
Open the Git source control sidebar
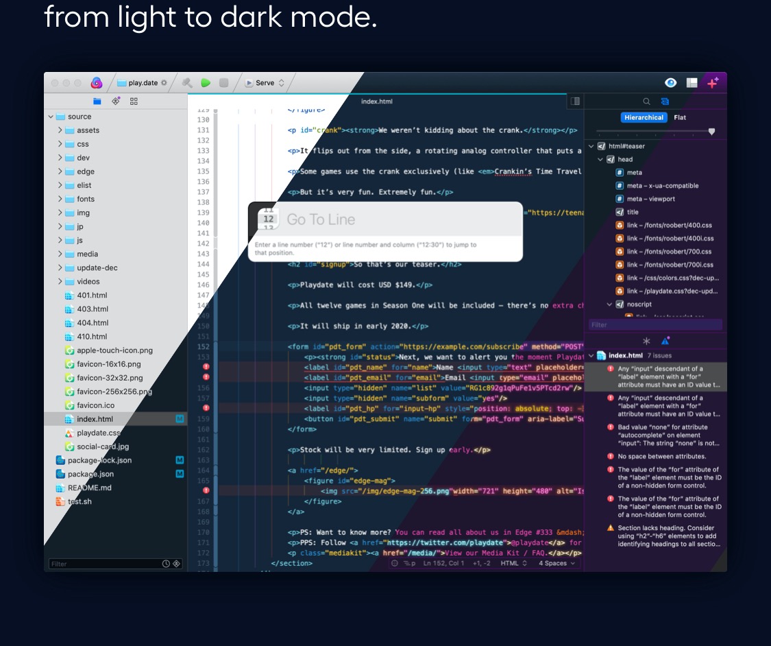point(116,101)
